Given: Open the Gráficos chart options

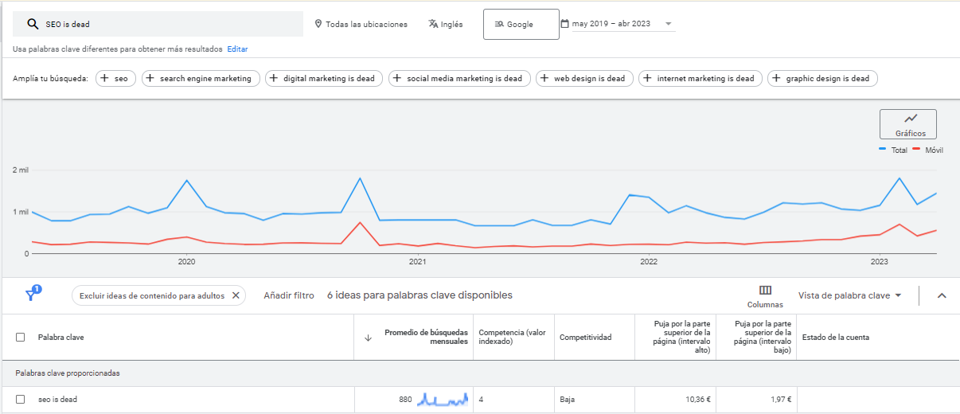Looking at the screenshot, I should coord(907,124).
